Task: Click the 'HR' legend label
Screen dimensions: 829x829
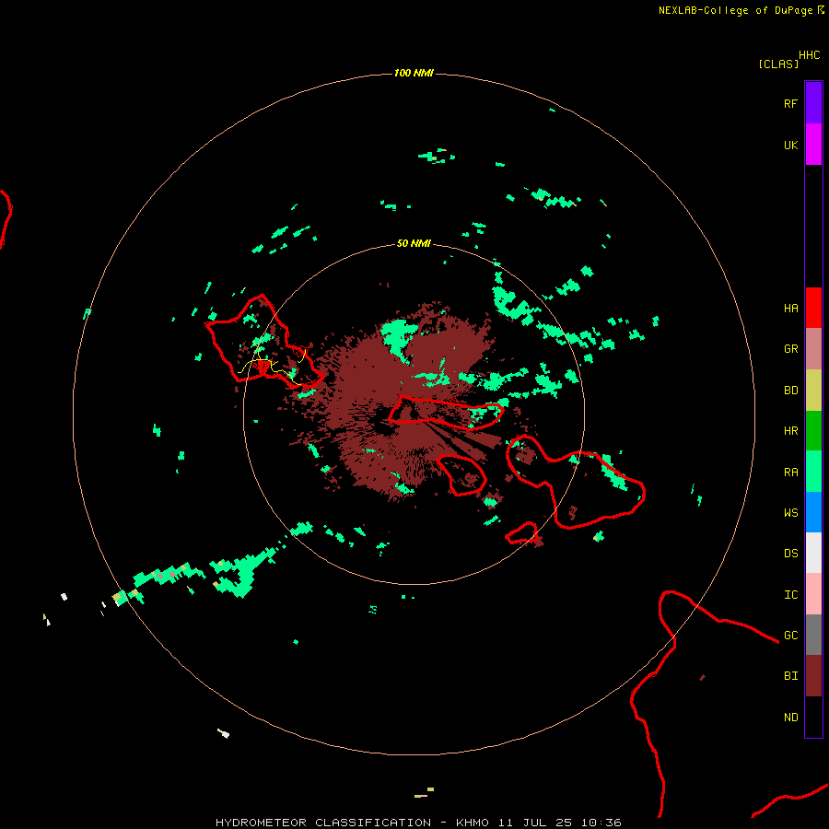Action: 790,431
